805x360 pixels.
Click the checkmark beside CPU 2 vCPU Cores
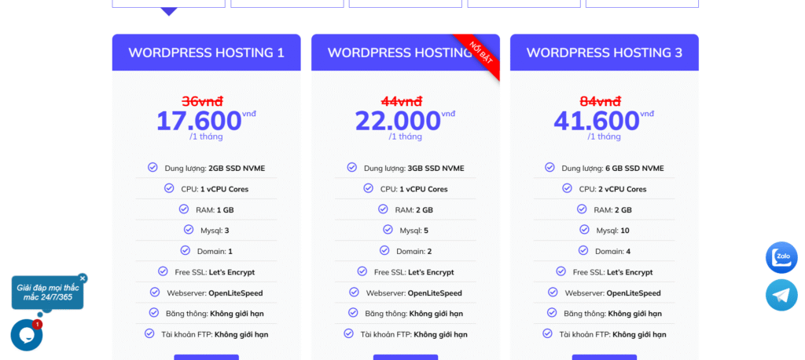pos(567,188)
